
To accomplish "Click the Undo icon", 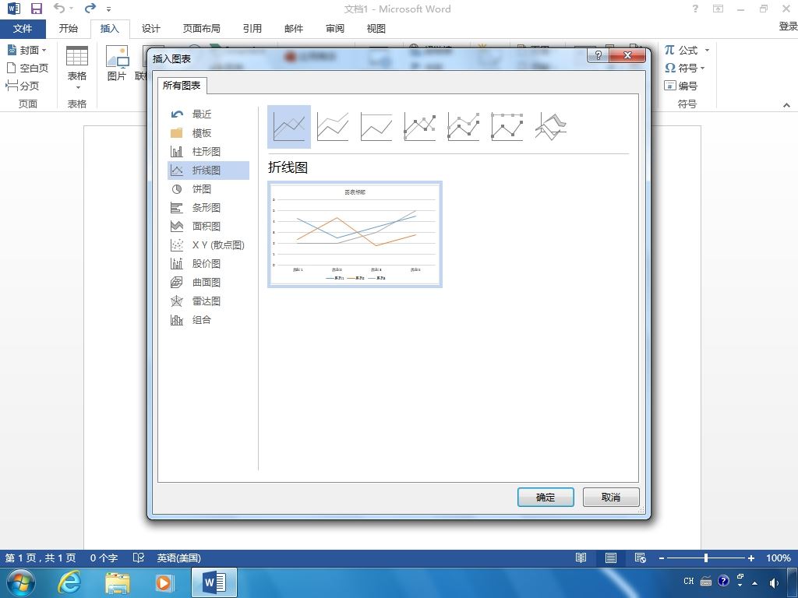I will (59, 9).
